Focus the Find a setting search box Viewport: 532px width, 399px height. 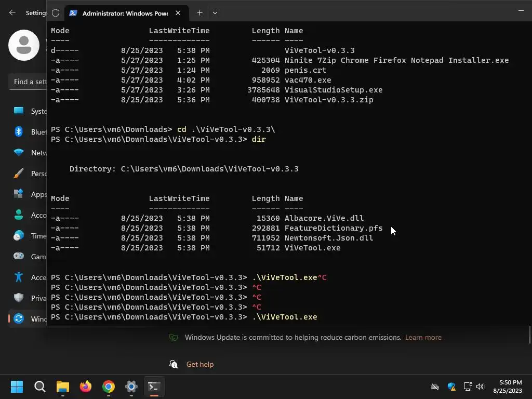[28, 82]
